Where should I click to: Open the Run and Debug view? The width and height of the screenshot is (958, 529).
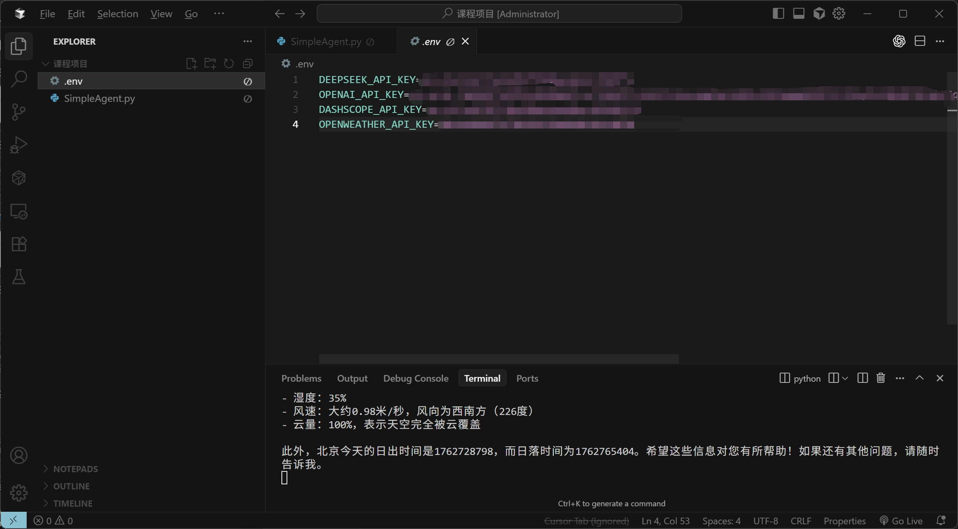(x=18, y=145)
